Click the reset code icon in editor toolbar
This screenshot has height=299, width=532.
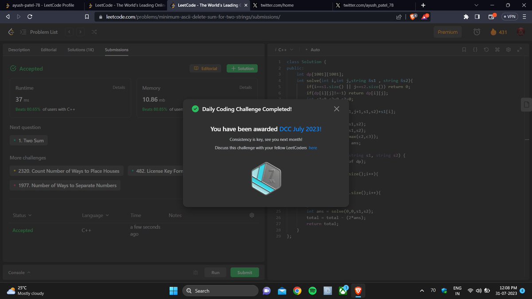[x=485, y=50]
